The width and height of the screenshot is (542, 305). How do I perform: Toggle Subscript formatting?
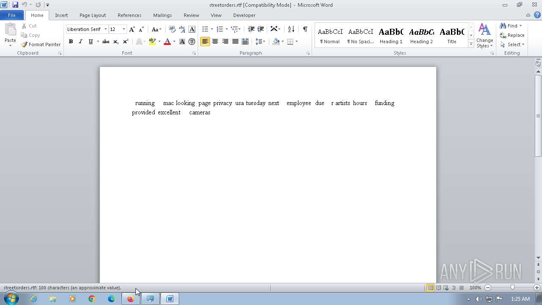116,42
